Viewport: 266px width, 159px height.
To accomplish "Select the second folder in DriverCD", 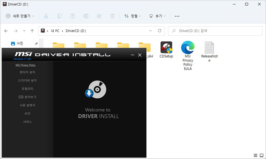I will point(80,45).
